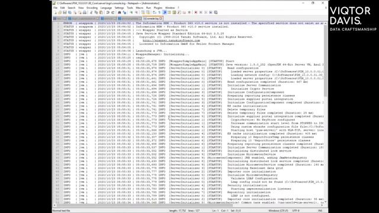Image resolution: width=379 pixels, height=213 pixels.
Task: Click the 'Launching a JVM...' log line
Action: point(152,51)
